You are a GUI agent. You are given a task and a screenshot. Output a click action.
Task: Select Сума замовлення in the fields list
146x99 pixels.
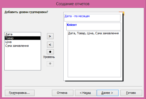23,46
